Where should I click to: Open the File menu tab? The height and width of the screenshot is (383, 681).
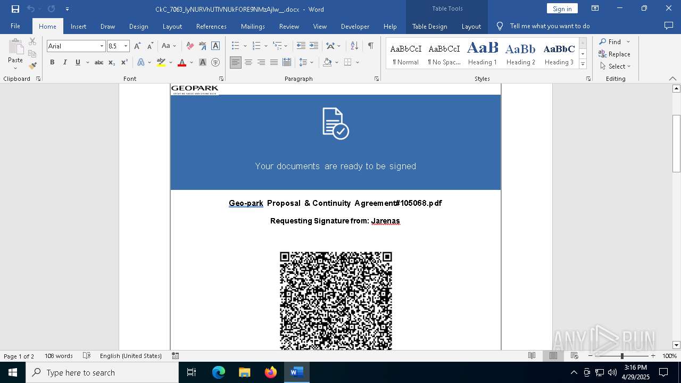pyautogui.click(x=15, y=26)
